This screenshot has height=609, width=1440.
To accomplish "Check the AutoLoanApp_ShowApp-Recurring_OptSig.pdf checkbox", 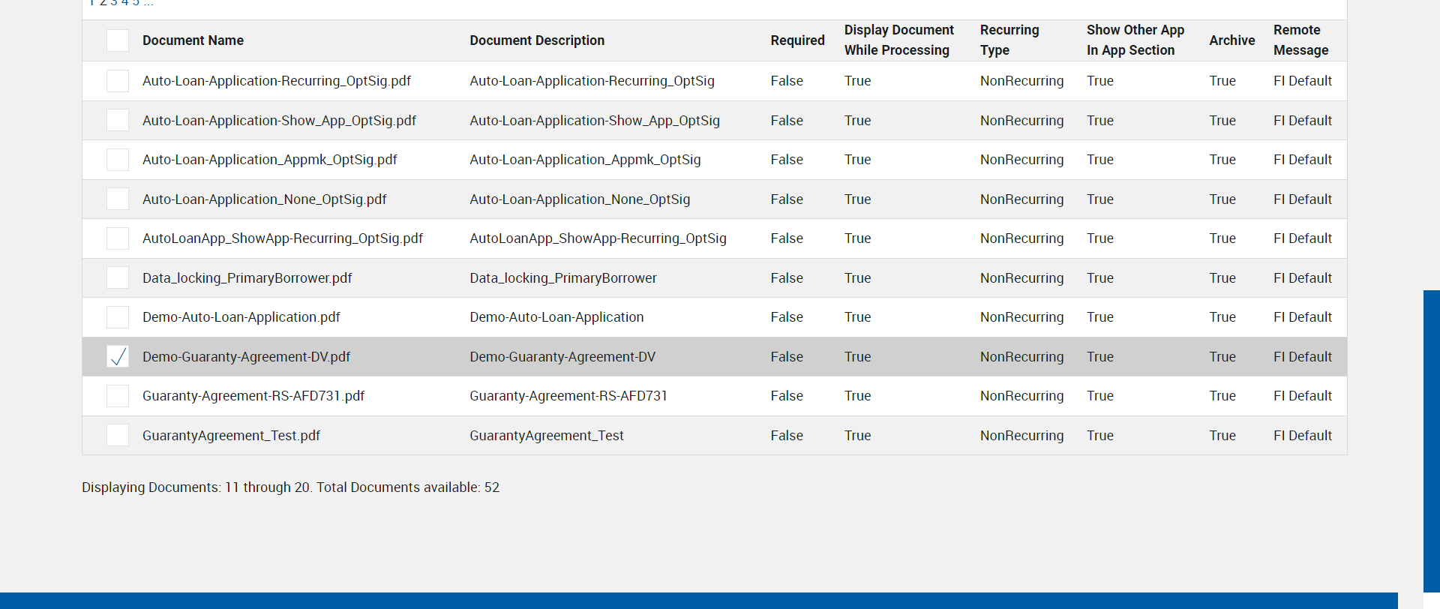I will click(118, 238).
